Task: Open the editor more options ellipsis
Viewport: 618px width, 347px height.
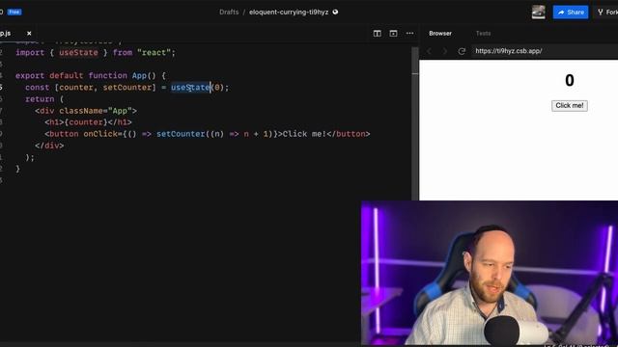Action: (409, 34)
